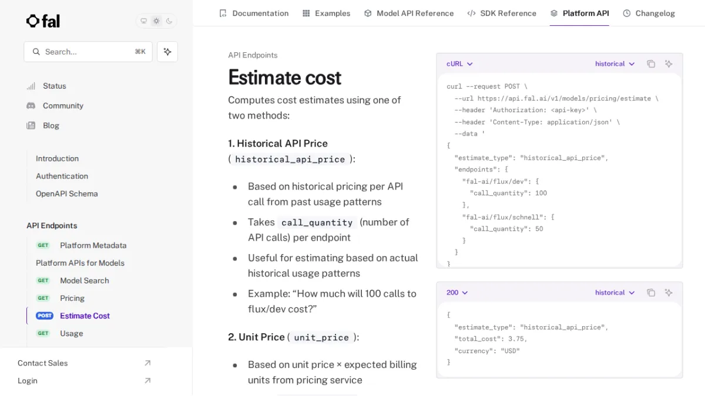Open the Model API Reference tab
Screen dimensions: 705x396
click(x=409, y=13)
